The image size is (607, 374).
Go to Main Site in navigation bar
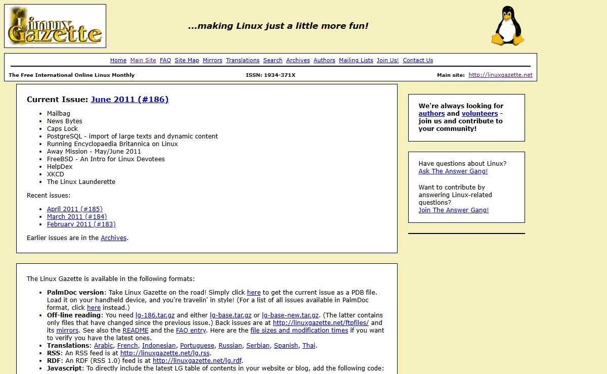point(143,60)
